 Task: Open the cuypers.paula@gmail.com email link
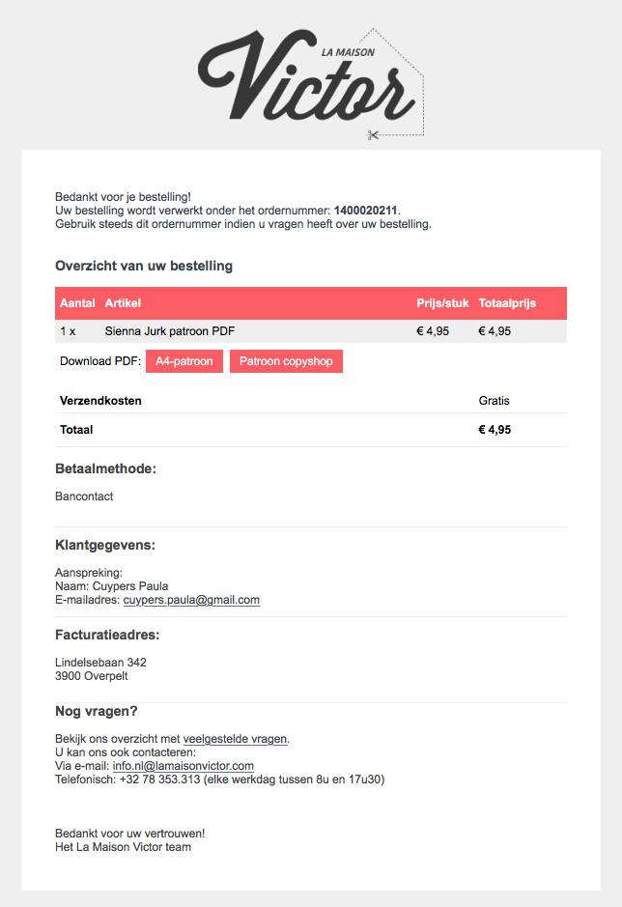click(191, 600)
